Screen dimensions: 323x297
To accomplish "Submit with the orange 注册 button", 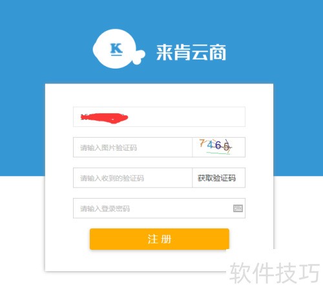I will tap(160, 239).
